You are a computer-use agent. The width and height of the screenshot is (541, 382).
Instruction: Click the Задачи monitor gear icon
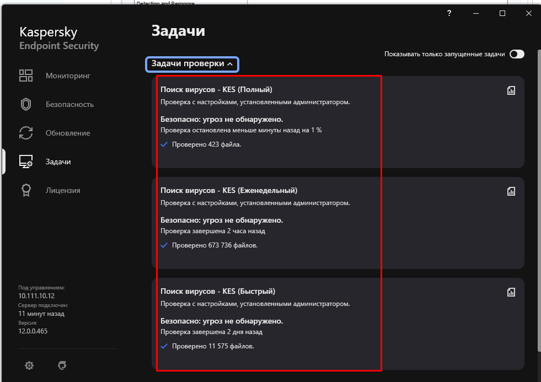(26, 162)
